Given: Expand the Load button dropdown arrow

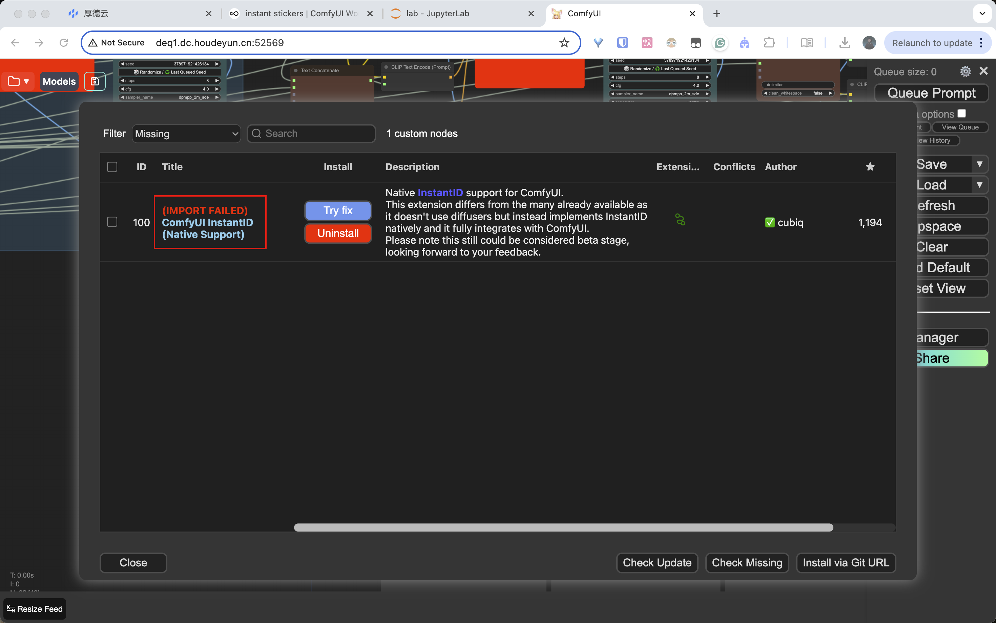Looking at the screenshot, I should click(x=979, y=185).
